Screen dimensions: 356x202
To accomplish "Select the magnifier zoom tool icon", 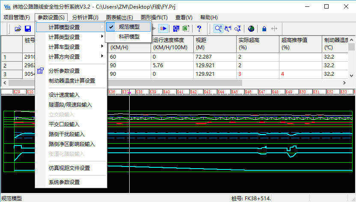I will (218, 29).
